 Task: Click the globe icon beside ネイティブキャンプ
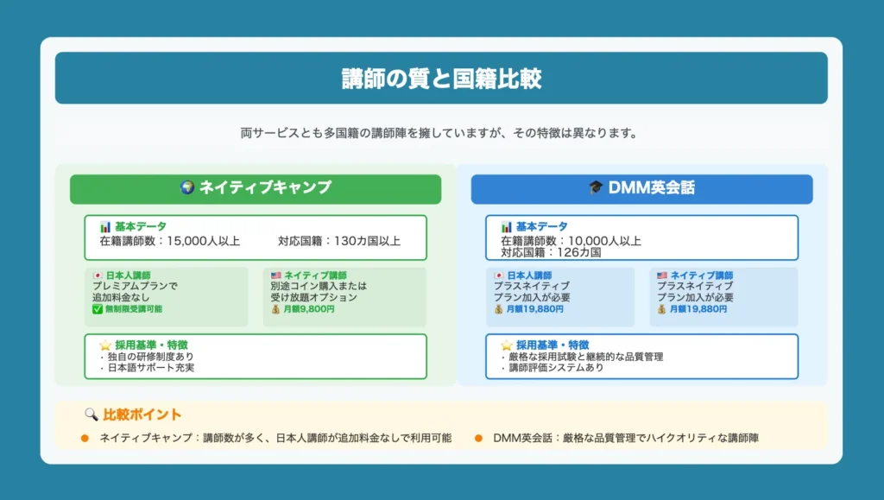187,187
